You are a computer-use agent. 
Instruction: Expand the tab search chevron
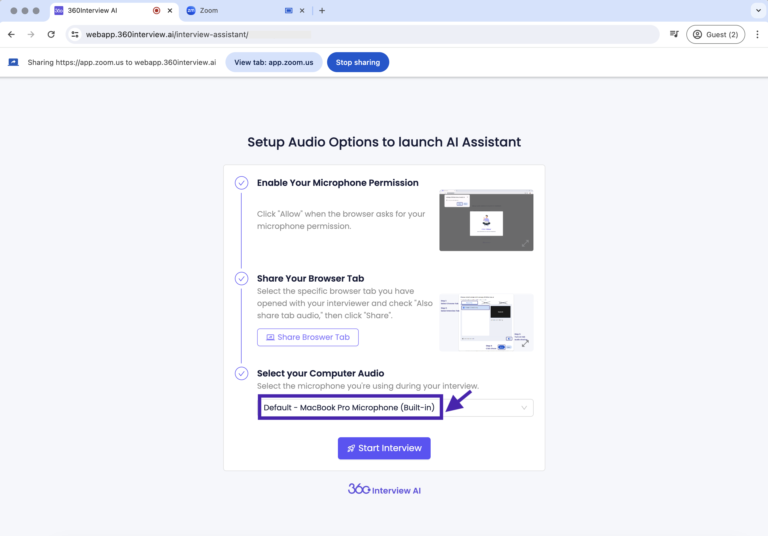(758, 11)
